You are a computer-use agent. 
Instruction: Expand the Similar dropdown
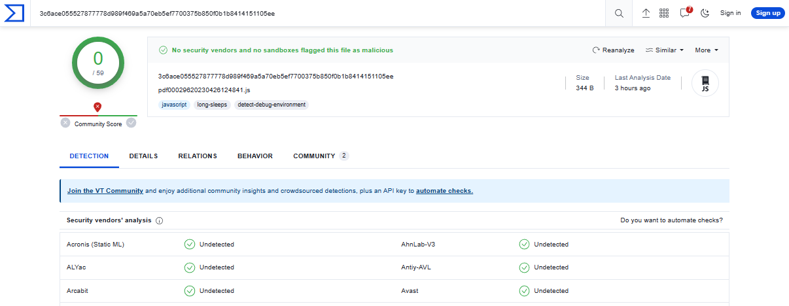tap(664, 50)
